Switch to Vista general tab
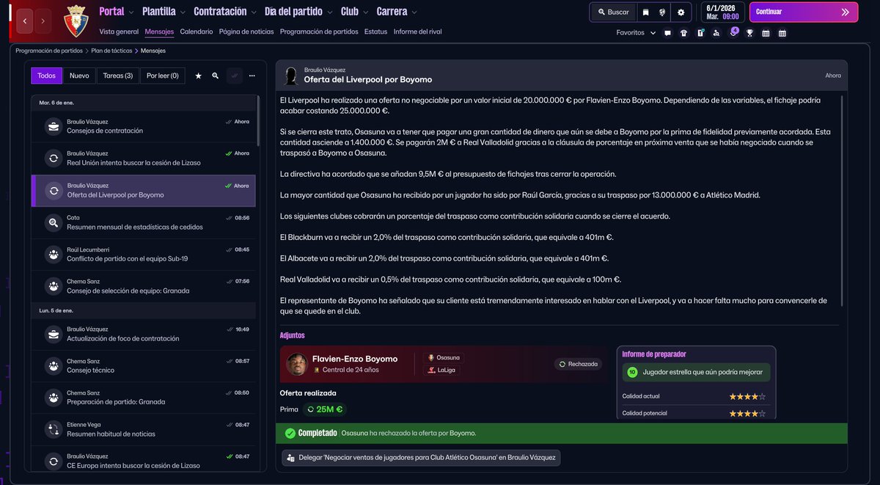Screen dimensions: 880x485 tap(119, 32)
